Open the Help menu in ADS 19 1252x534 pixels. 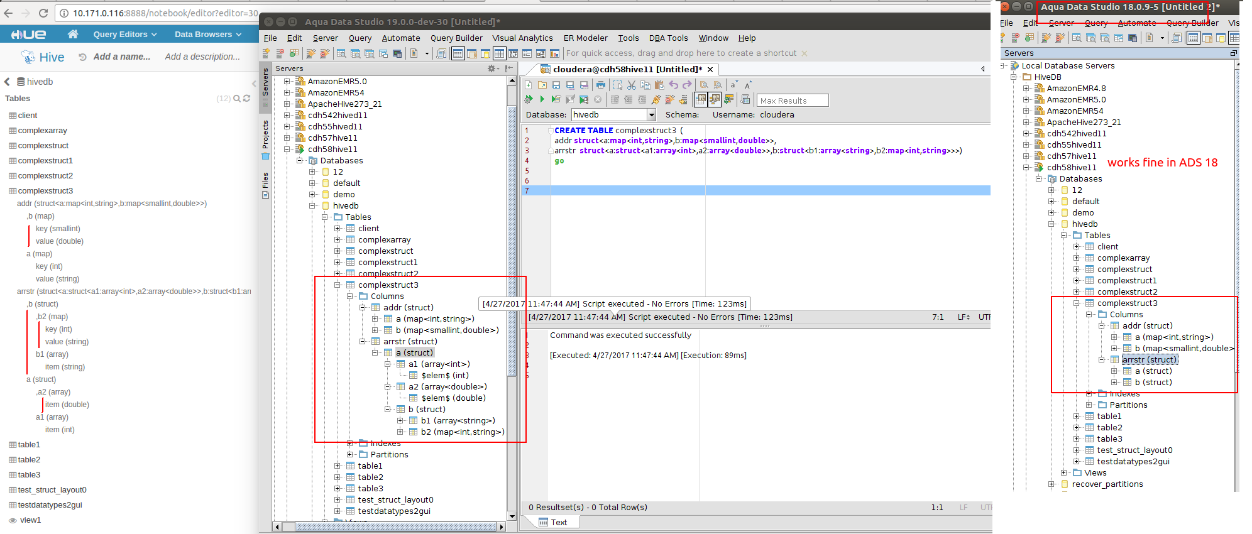[747, 38]
